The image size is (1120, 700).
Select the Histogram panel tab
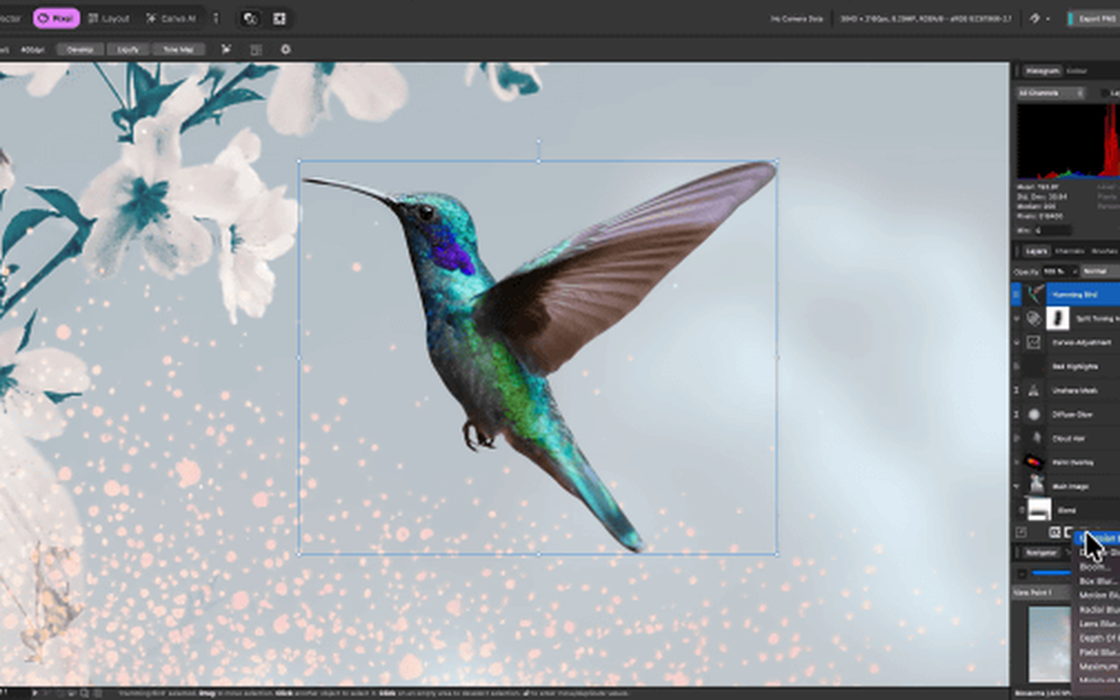(x=1042, y=71)
